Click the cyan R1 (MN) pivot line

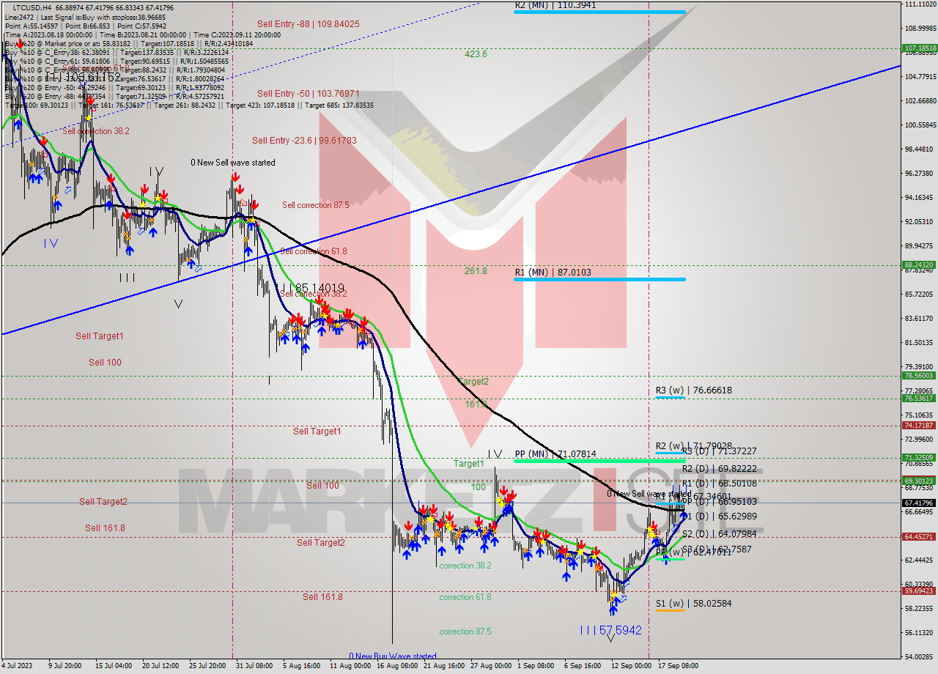click(x=599, y=279)
